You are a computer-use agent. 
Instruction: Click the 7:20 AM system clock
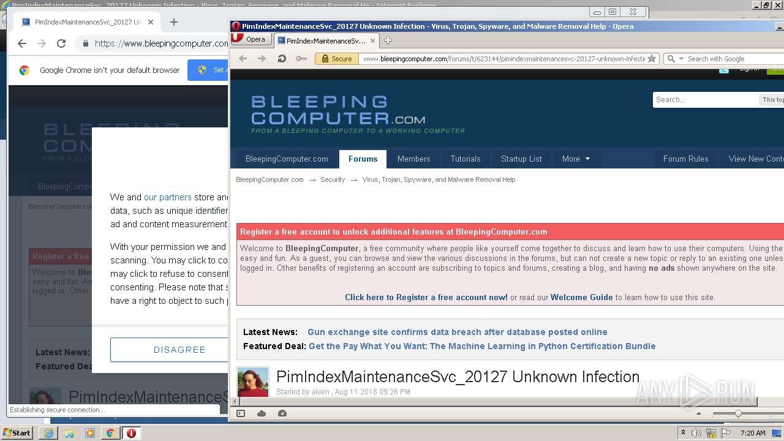click(753, 433)
